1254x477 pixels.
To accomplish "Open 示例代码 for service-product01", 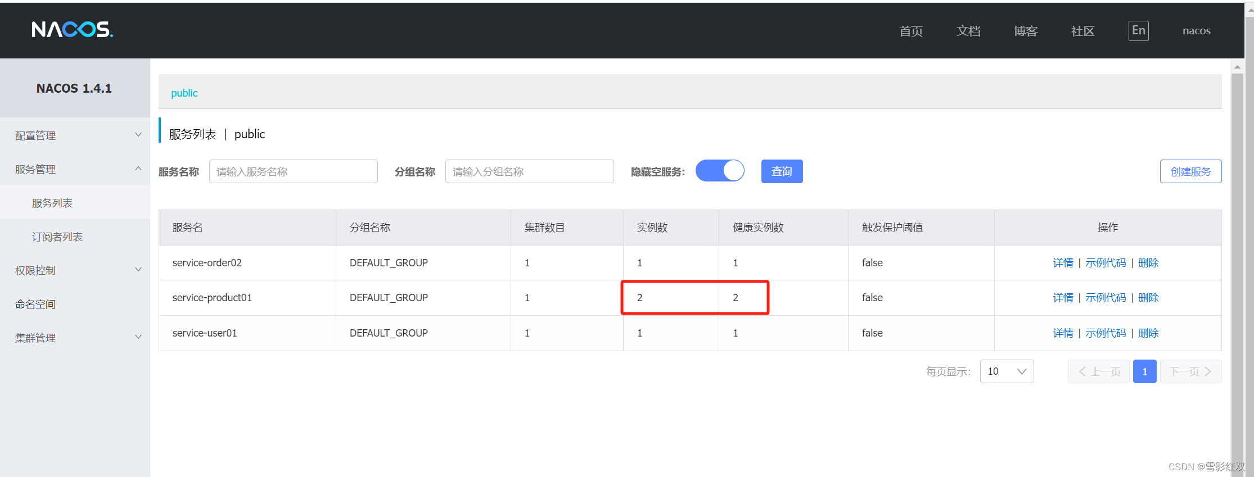I will 1106,297.
